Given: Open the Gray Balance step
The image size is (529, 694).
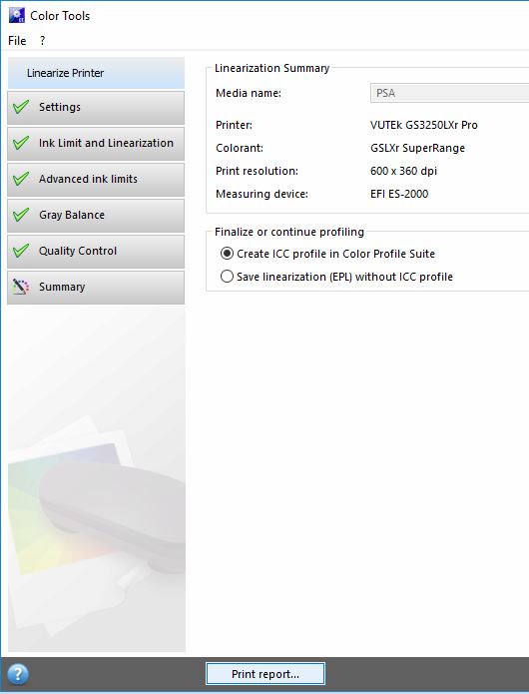Looking at the screenshot, I should pos(96,216).
